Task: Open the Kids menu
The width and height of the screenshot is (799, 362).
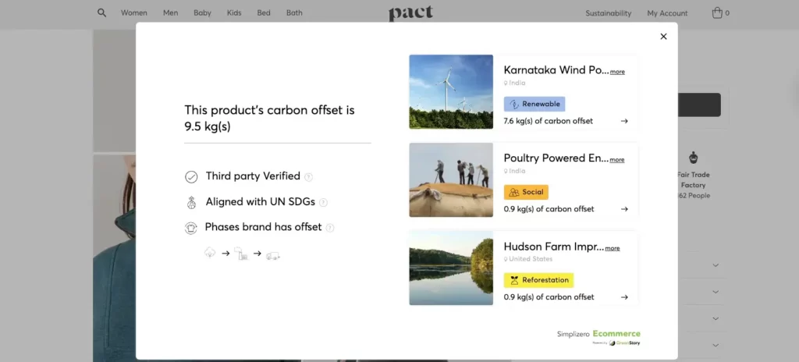Action: 234,12
